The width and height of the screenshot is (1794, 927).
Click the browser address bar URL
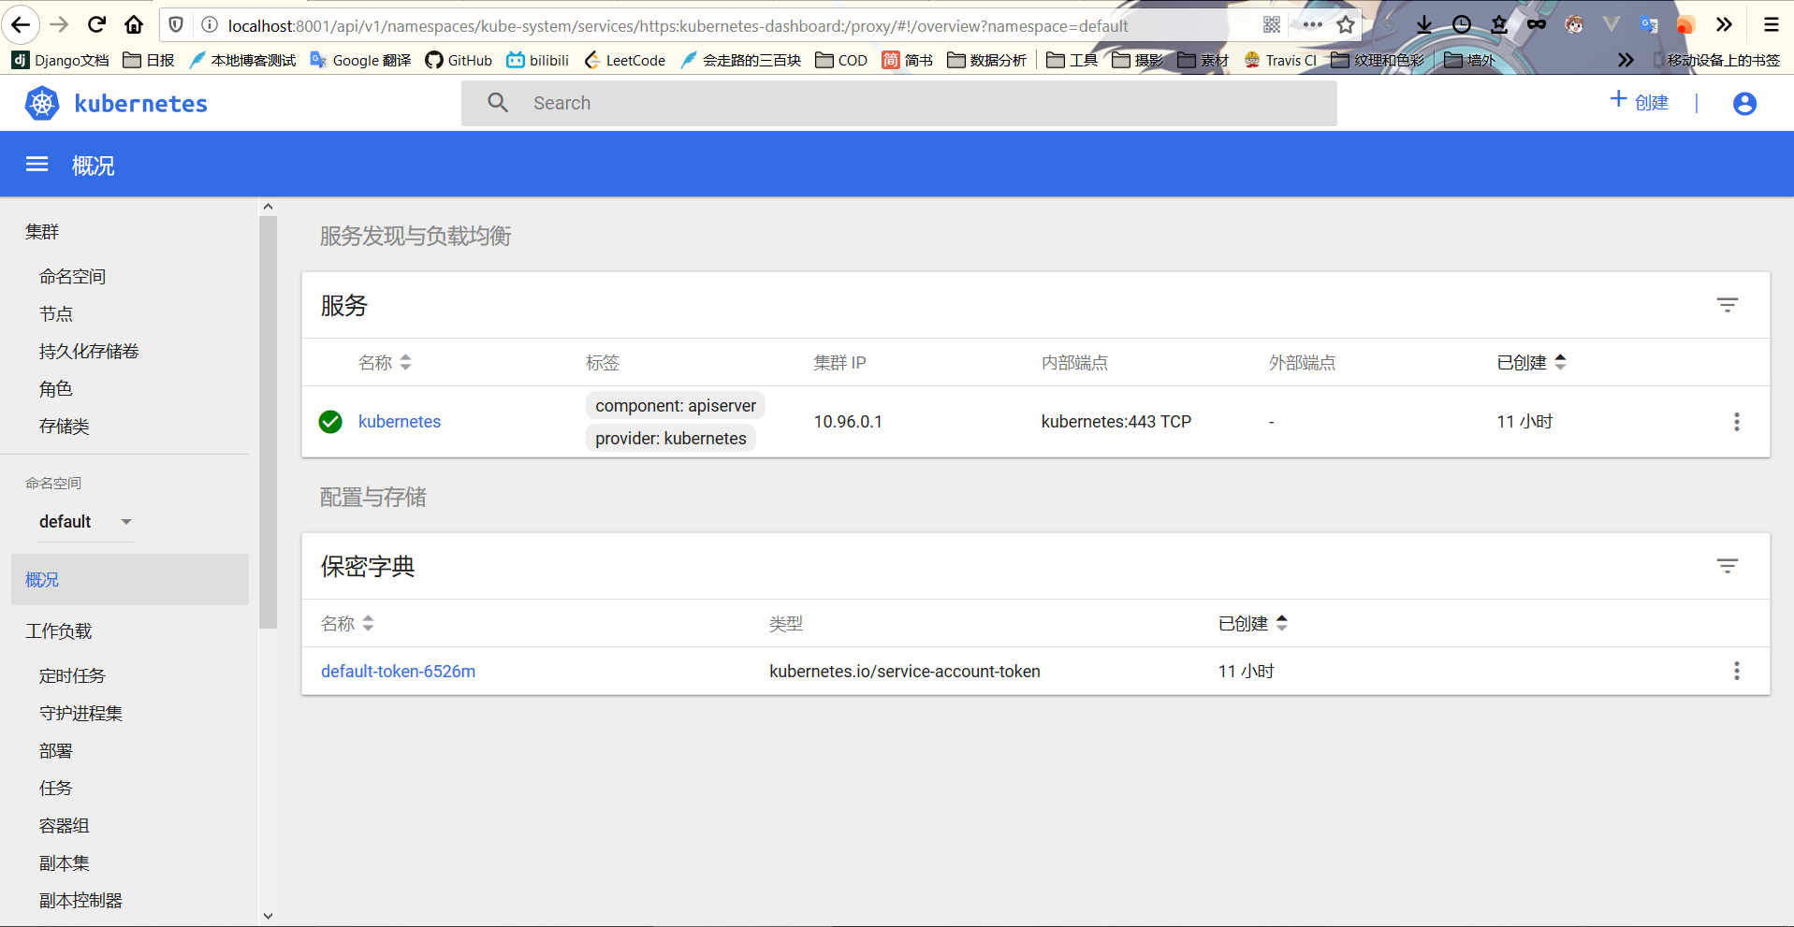click(x=678, y=26)
